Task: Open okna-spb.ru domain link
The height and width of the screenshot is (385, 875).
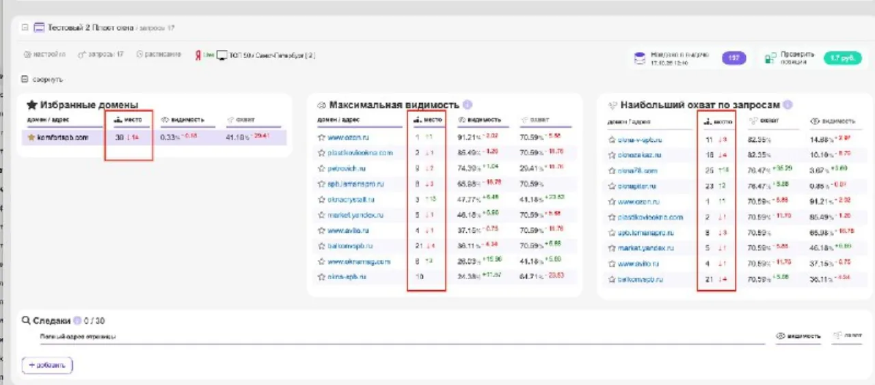Action: (x=347, y=277)
